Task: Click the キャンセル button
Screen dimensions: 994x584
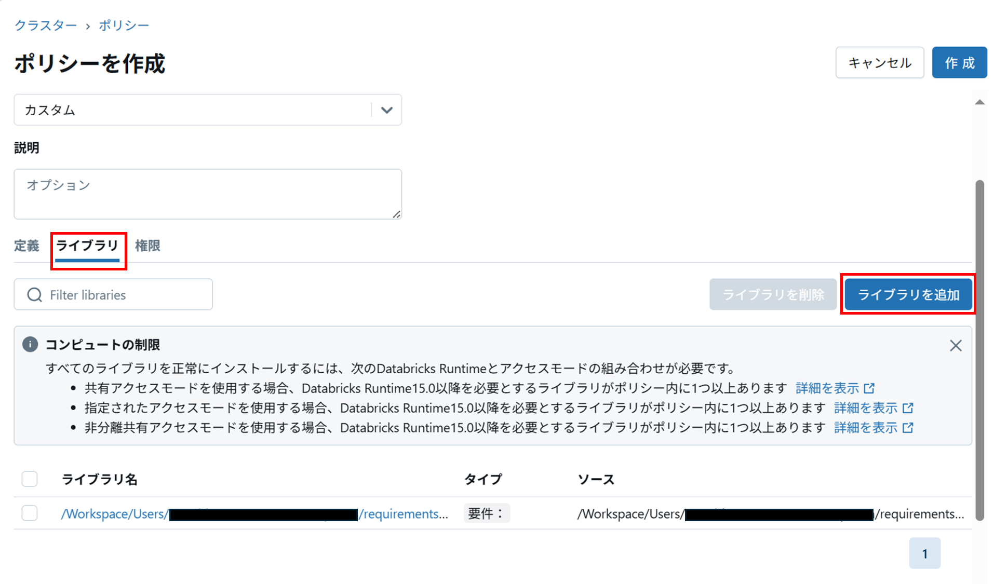Action: [x=879, y=63]
